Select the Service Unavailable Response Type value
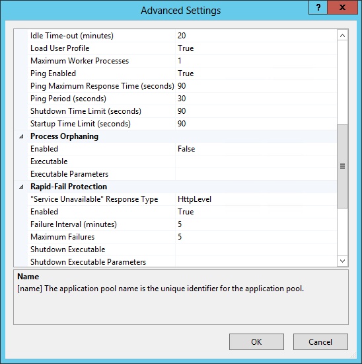The width and height of the screenshot is (362, 364). click(x=256, y=199)
